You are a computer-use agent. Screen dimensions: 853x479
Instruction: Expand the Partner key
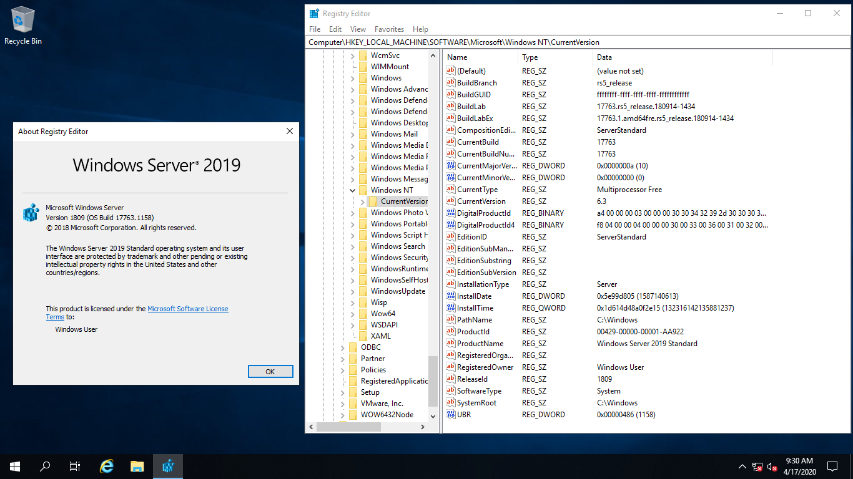pyautogui.click(x=342, y=359)
